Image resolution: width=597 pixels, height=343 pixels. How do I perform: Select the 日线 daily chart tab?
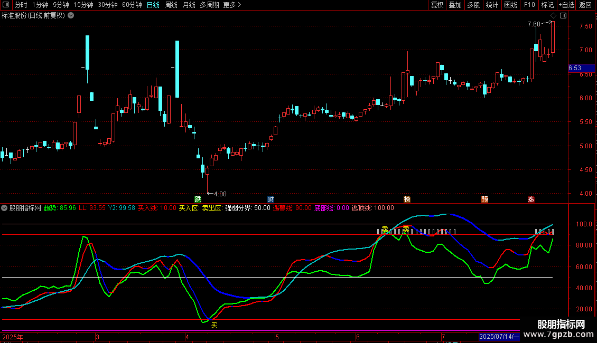[x=153, y=5]
